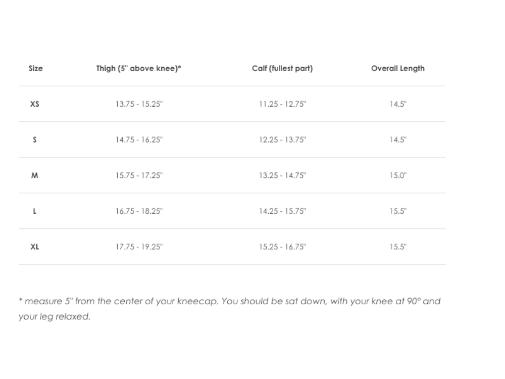Select thigh range 15.75 - 17.25"
This screenshot has width=505, height=379.
[x=139, y=176]
